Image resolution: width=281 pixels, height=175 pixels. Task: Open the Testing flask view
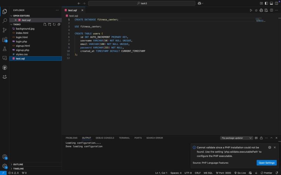(5, 49)
